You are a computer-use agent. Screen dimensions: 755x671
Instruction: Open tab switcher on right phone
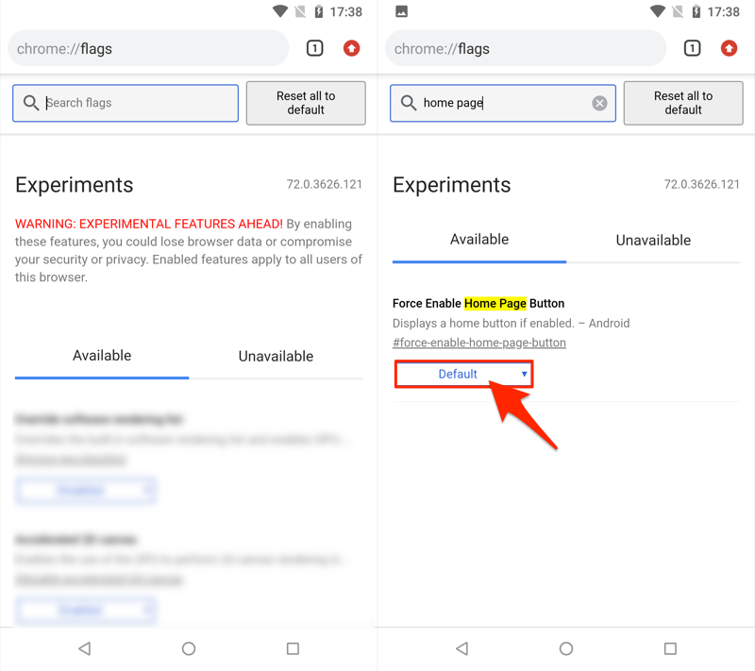tap(693, 48)
